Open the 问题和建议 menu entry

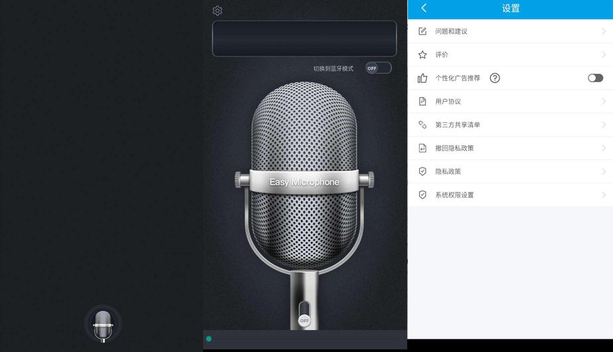point(510,31)
